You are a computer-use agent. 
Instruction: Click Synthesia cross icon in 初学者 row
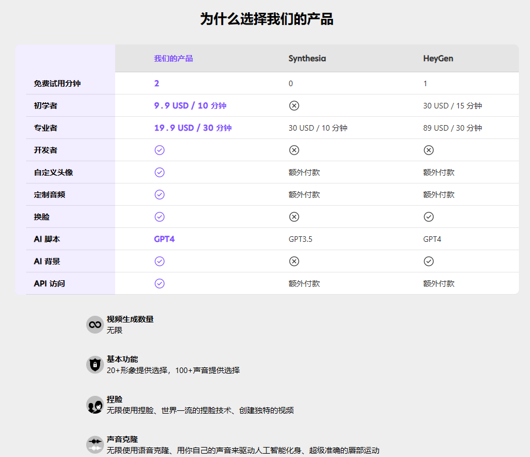[294, 106]
